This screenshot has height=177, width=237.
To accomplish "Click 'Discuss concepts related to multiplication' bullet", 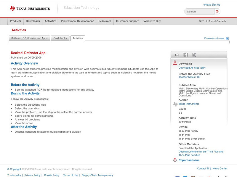I will [48, 132].
